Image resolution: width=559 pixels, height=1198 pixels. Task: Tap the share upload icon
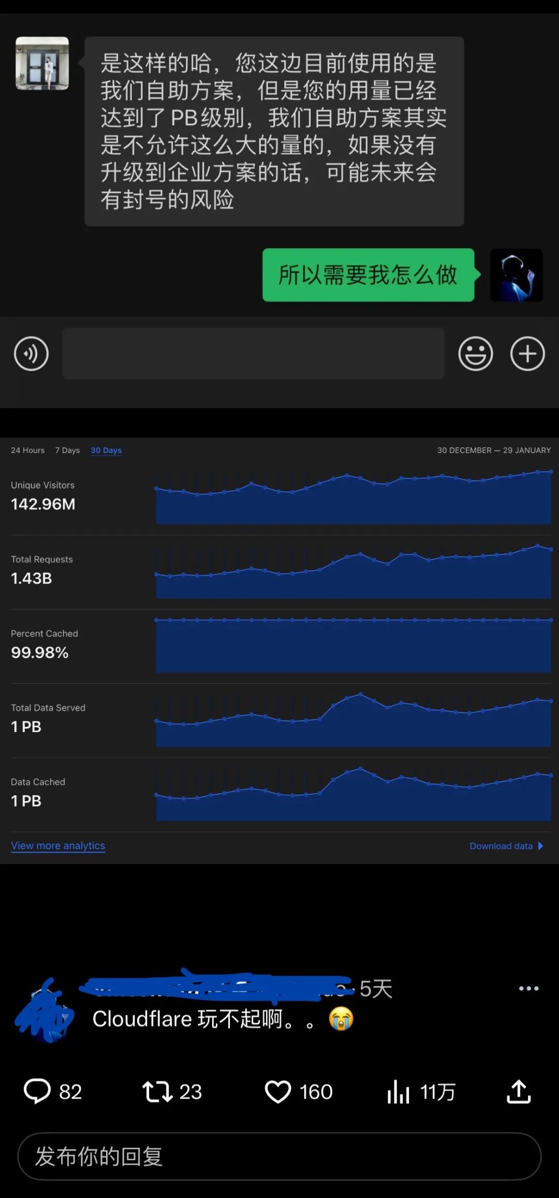pyautogui.click(x=519, y=1091)
